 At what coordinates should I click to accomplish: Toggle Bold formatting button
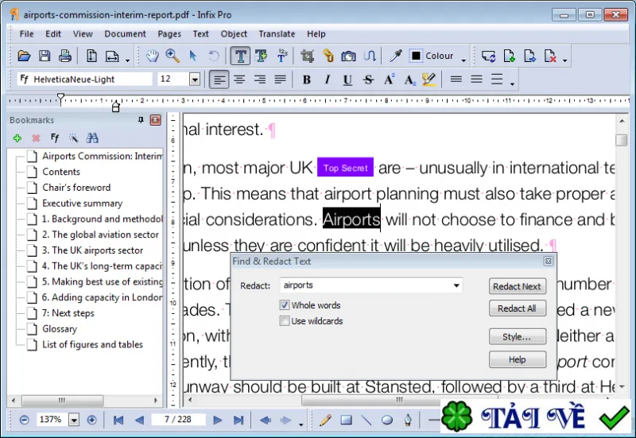click(x=307, y=79)
